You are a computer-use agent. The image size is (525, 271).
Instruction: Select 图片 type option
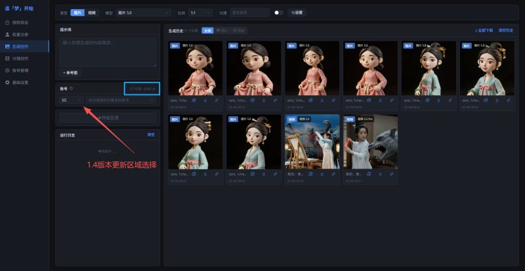click(77, 12)
